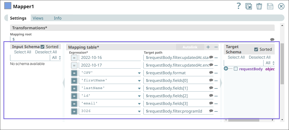289x130 pixels.
Task: Click the trash delete Snap icon
Action: [x=259, y=6]
